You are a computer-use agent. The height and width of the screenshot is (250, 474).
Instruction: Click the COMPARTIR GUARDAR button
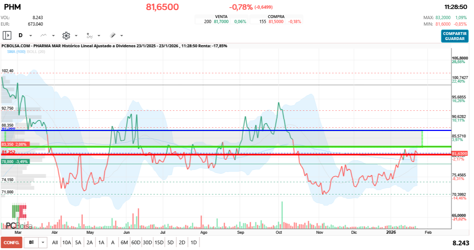click(455, 36)
